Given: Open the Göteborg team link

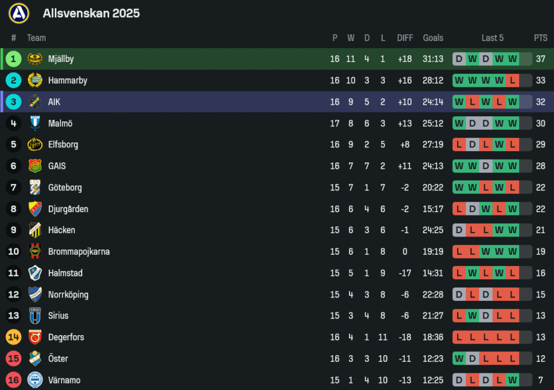Looking at the screenshot, I should tap(65, 187).
